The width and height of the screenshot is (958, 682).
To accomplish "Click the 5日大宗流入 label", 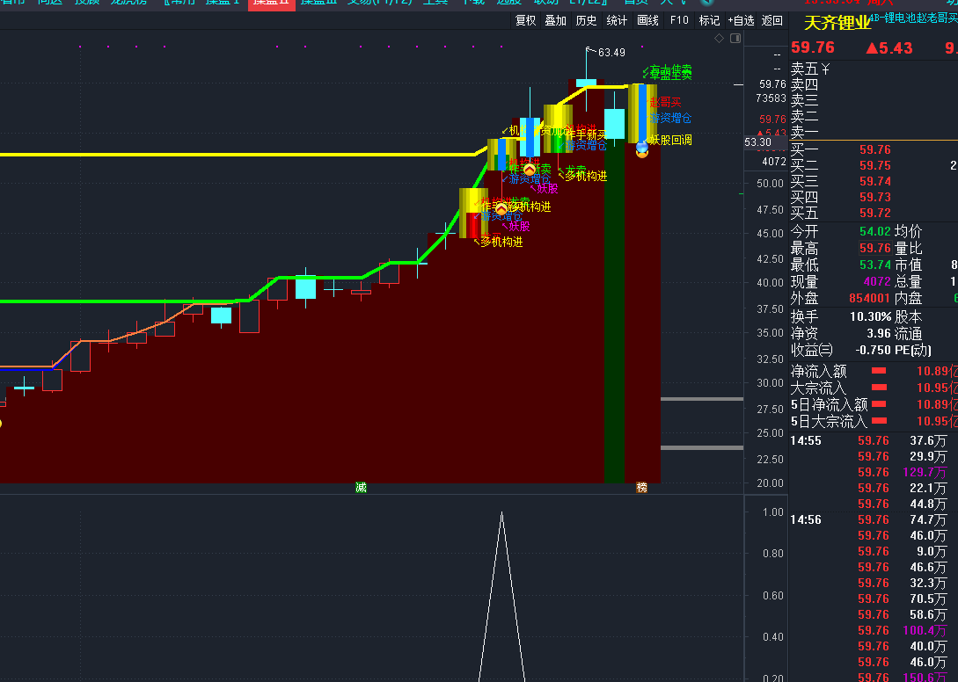I will click(x=829, y=421).
